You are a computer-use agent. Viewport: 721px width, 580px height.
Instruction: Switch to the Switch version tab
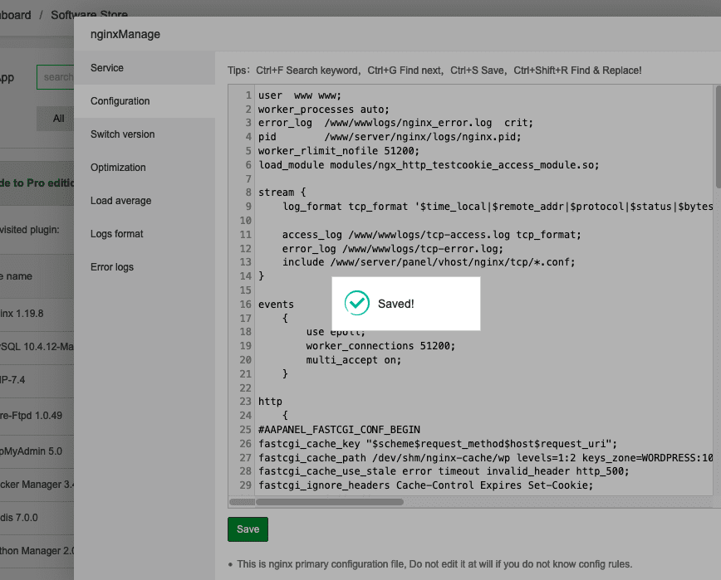(123, 134)
